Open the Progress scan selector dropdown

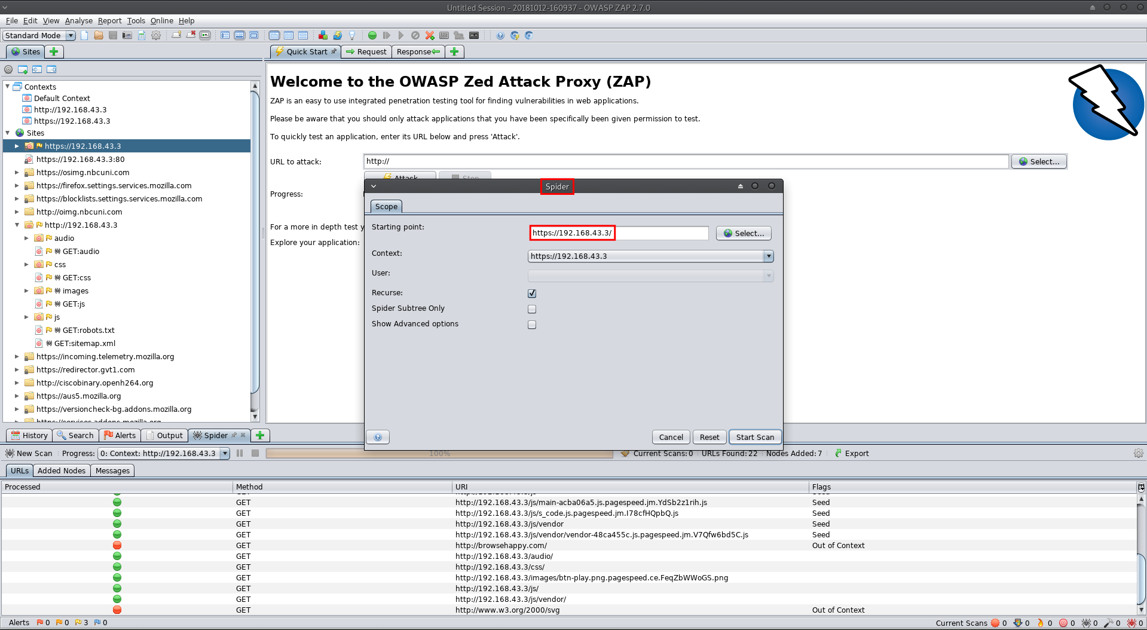tap(164, 453)
